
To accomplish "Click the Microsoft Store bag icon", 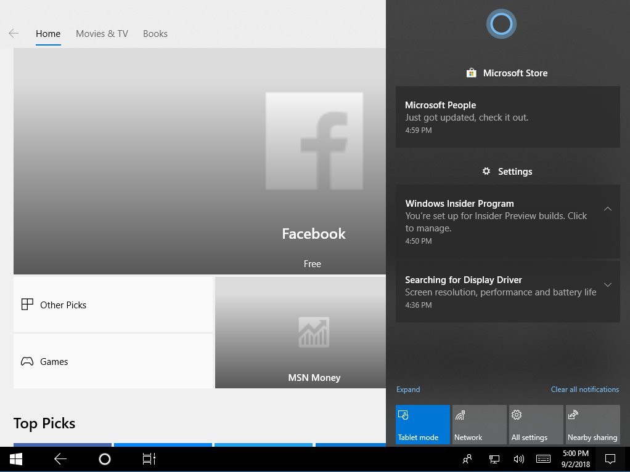I will coord(471,73).
